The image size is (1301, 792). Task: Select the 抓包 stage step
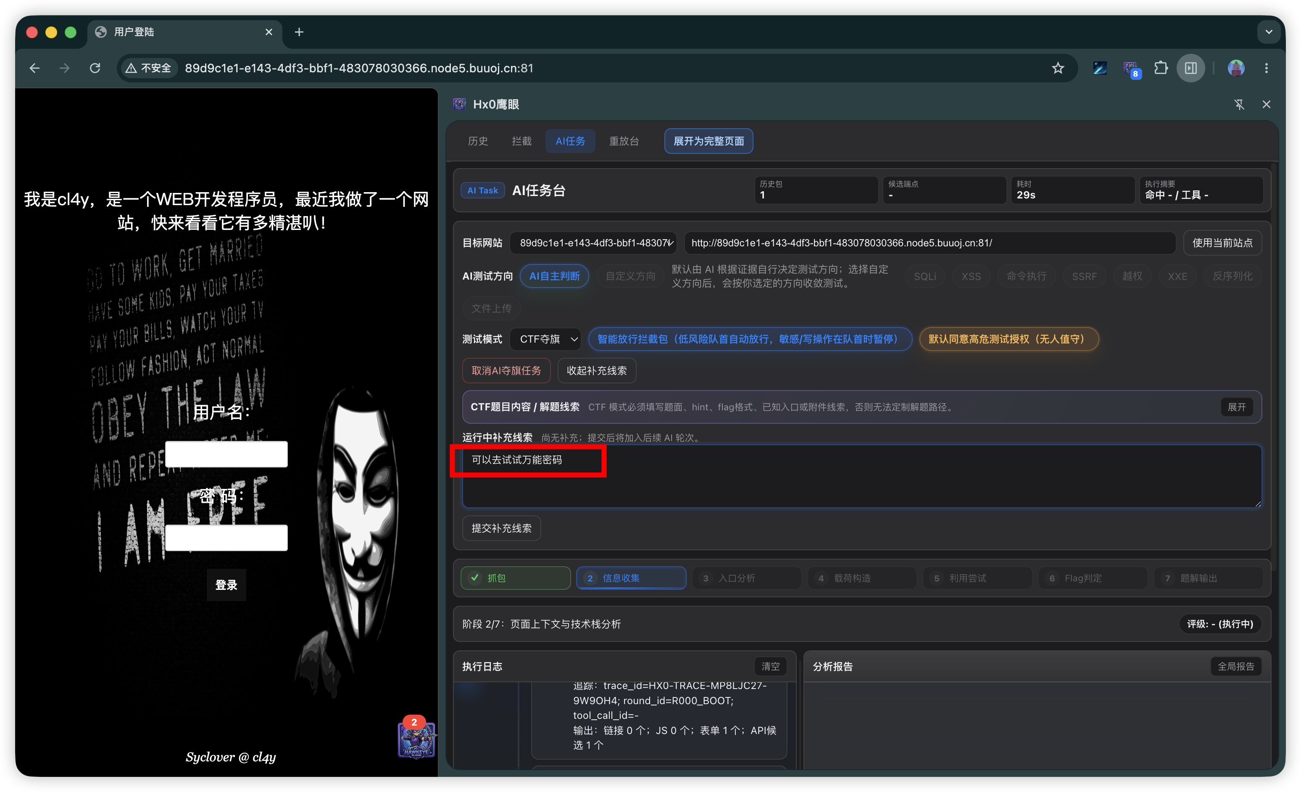[516, 578]
